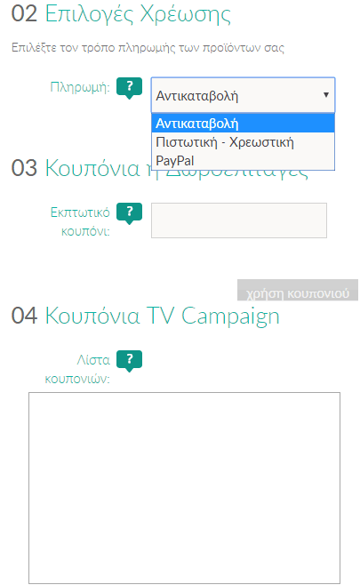Choose Πιστωτική - Χρεωστική payment option
Screen dimensions: 360x585
tap(243, 142)
